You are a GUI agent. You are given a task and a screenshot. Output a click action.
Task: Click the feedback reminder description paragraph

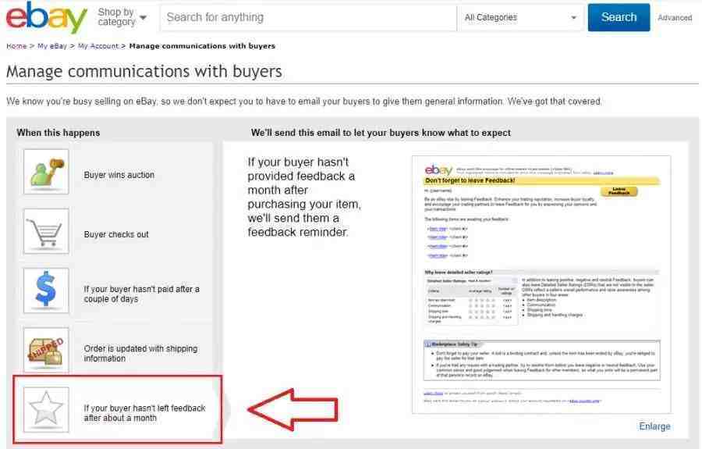[x=304, y=197]
